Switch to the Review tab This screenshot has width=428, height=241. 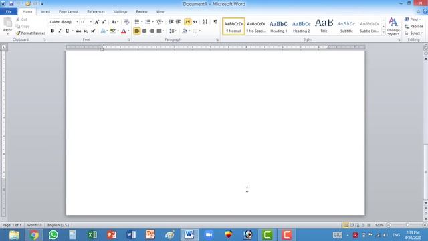coord(142,12)
